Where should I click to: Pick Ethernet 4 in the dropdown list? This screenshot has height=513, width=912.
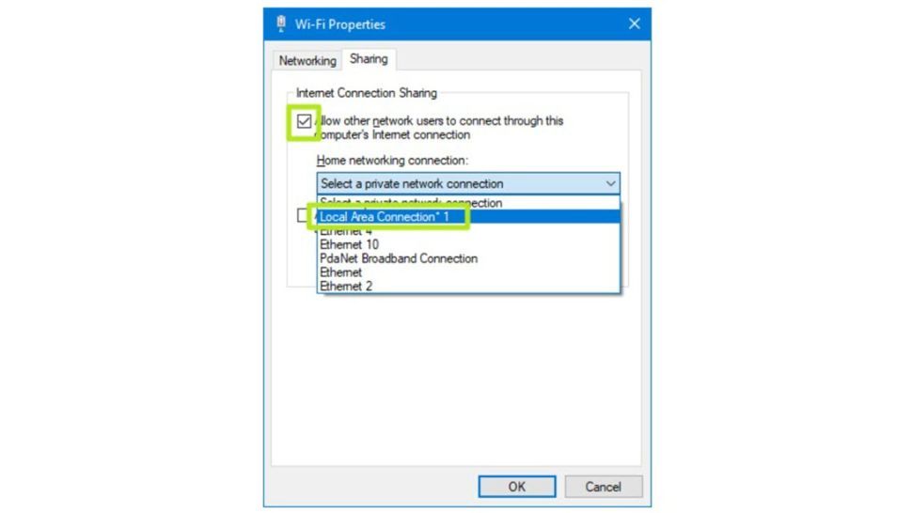pos(346,231)
